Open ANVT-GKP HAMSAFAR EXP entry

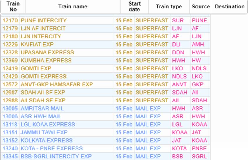(x=57, y=84)
